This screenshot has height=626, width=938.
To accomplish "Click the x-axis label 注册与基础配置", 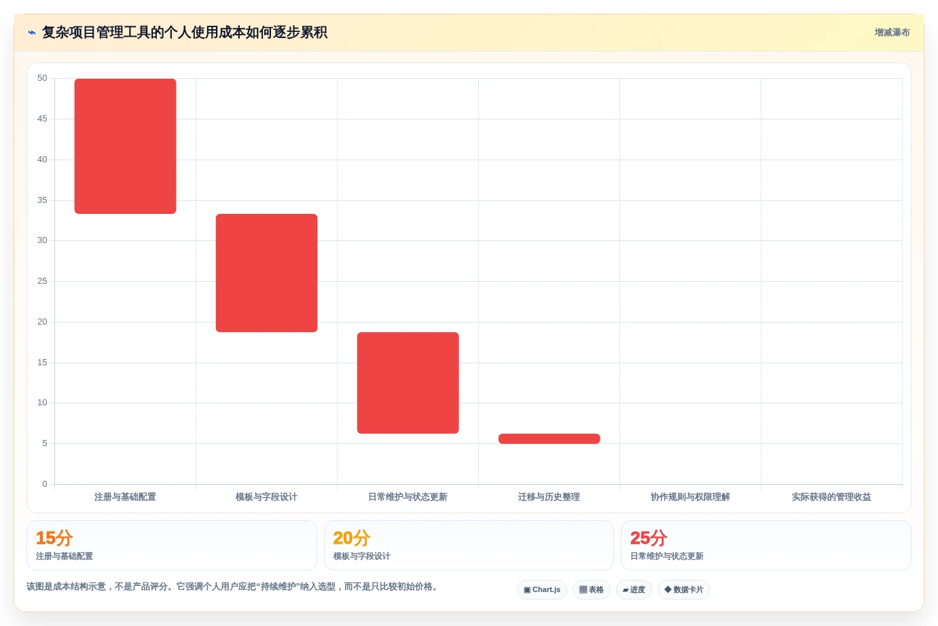I will pos(125,497).
